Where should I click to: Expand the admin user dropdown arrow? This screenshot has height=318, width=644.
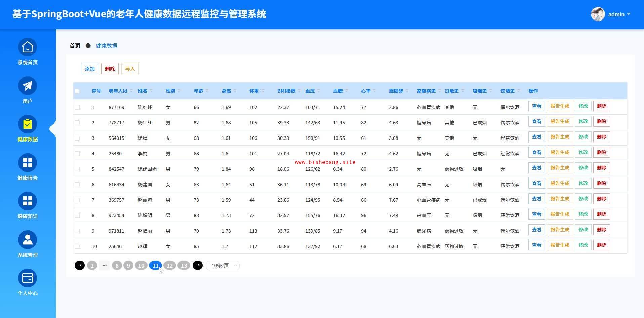[629, 14]
